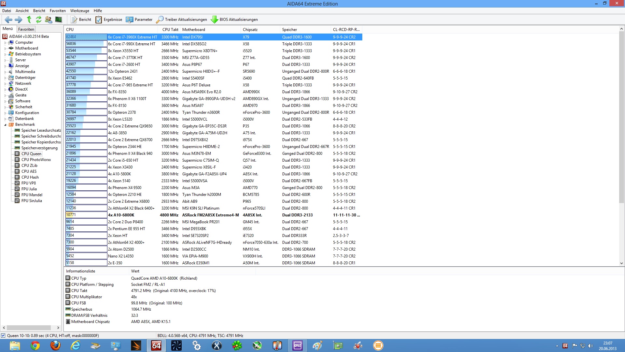Expand the Datenträger tree node
This screenshot has height=352, width=625.
[5, 78]
